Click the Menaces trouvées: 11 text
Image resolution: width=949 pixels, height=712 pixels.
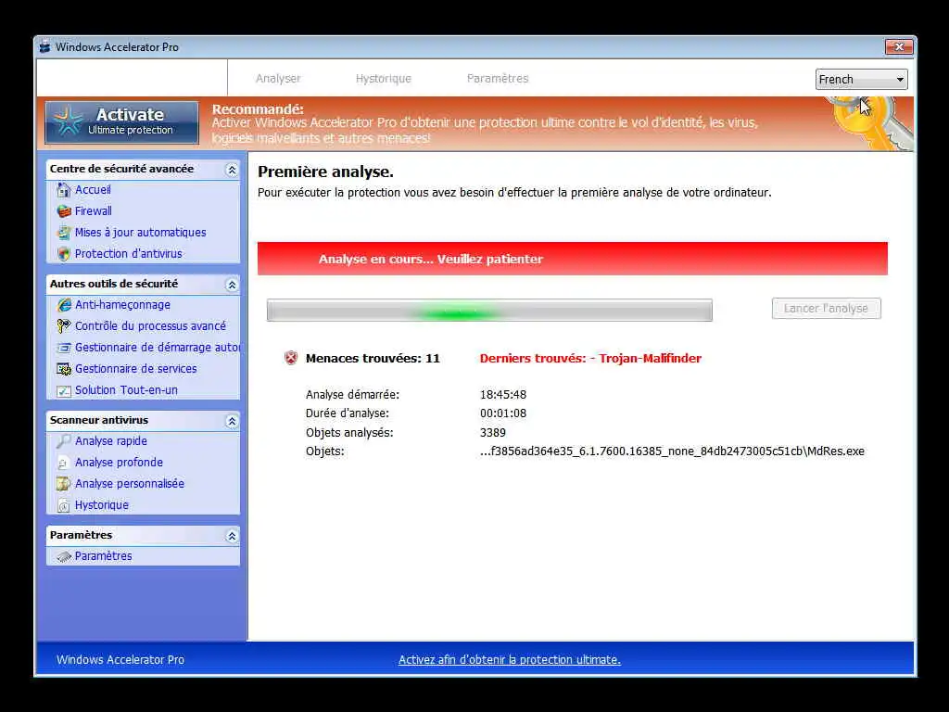pyautogui.click(x=373, y=358)
